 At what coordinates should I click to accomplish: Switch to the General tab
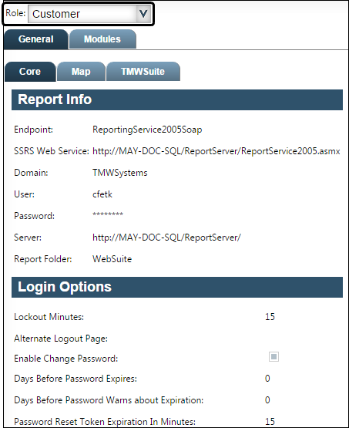[x=36, y=39]
